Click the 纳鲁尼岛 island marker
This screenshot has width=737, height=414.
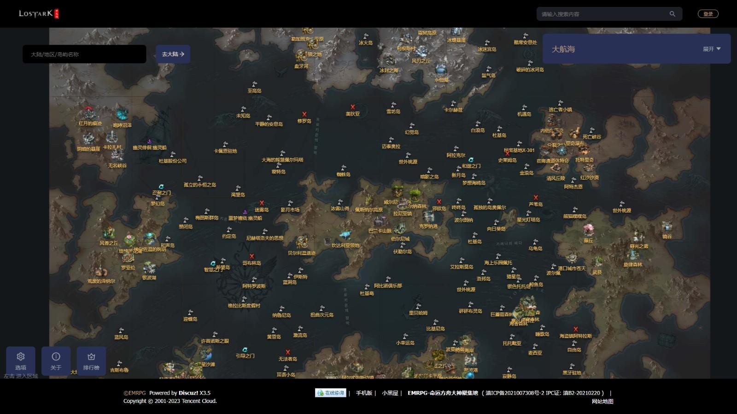(281, 309)
